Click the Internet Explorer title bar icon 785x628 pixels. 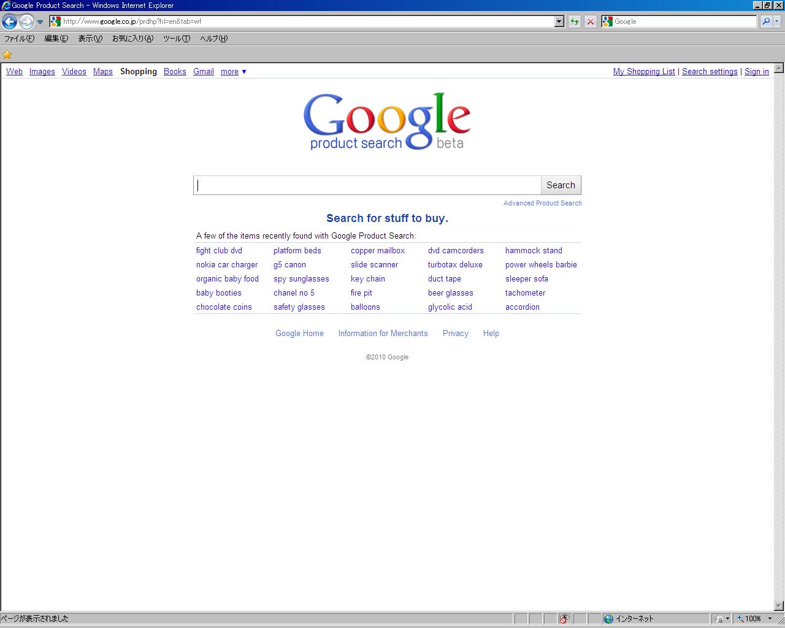coord(6,6)
